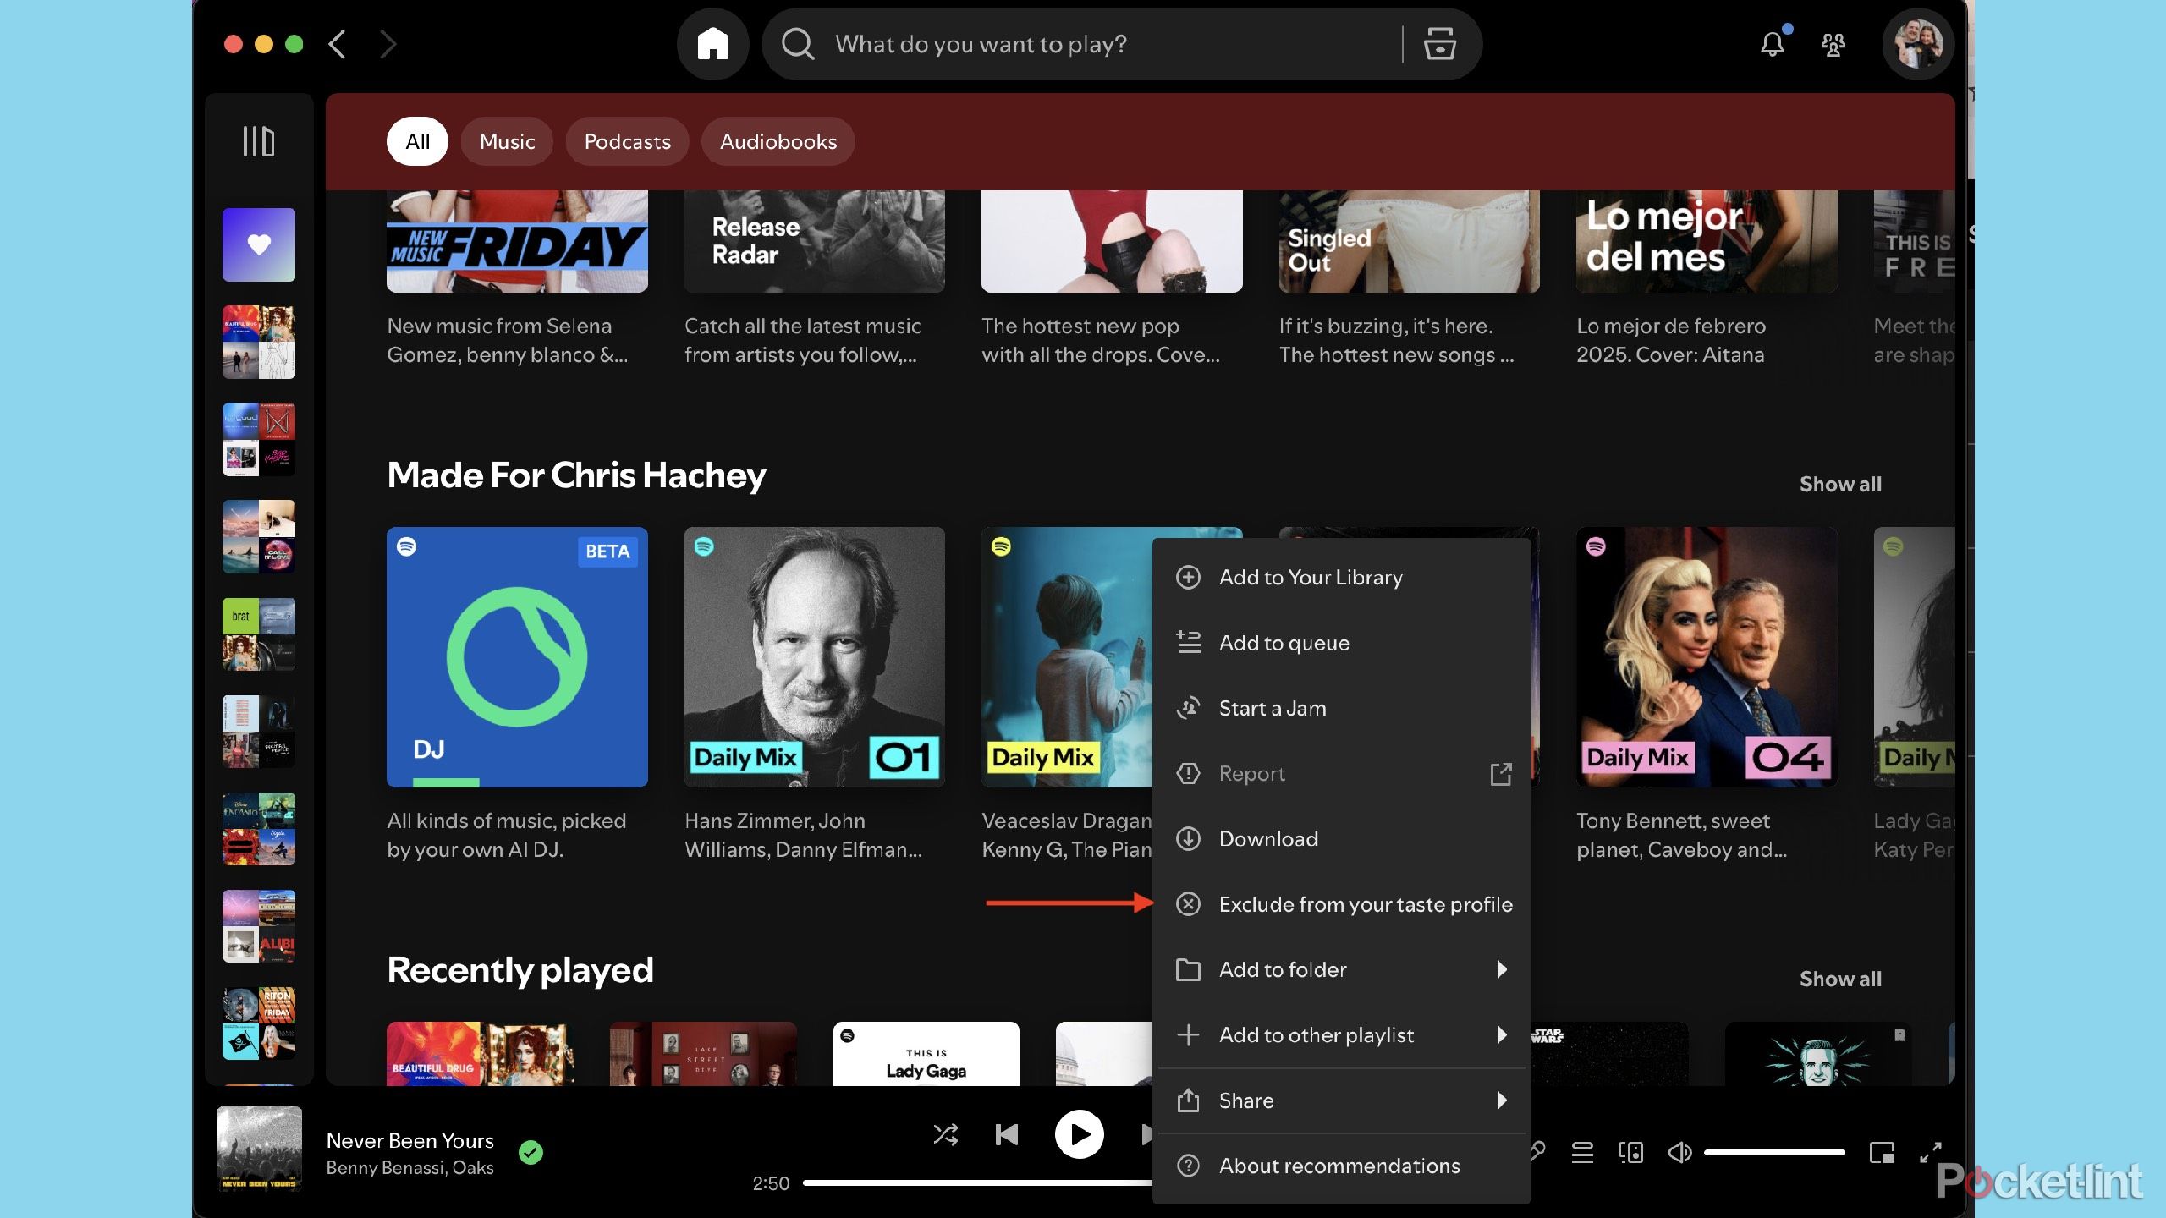Open the Release Radar playlist card
This screenshot has height=1218, width=2166.
[814, 279]
